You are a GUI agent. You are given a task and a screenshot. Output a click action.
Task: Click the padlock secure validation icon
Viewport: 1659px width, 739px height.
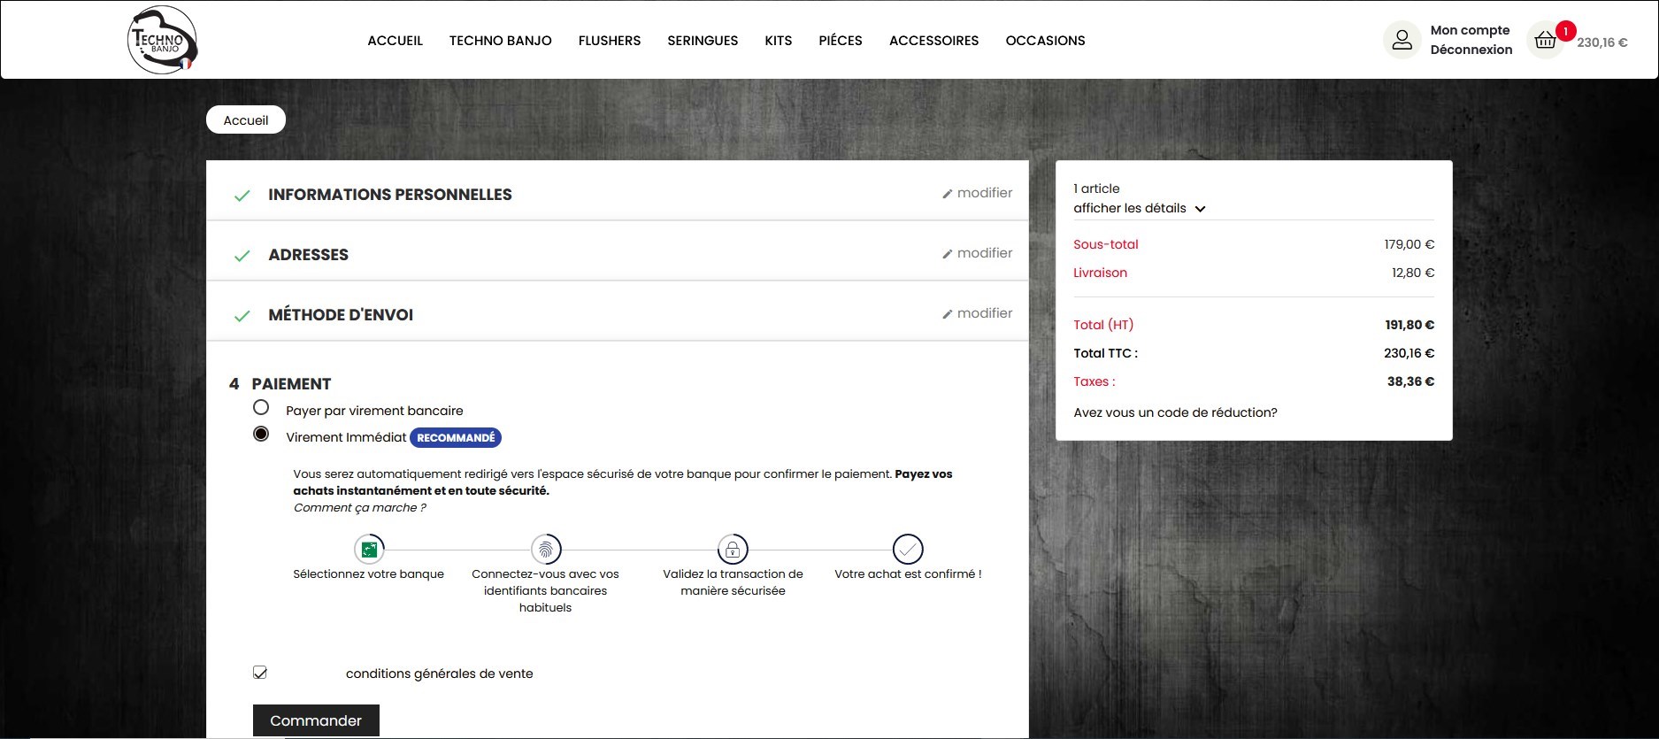coord(733,550)
